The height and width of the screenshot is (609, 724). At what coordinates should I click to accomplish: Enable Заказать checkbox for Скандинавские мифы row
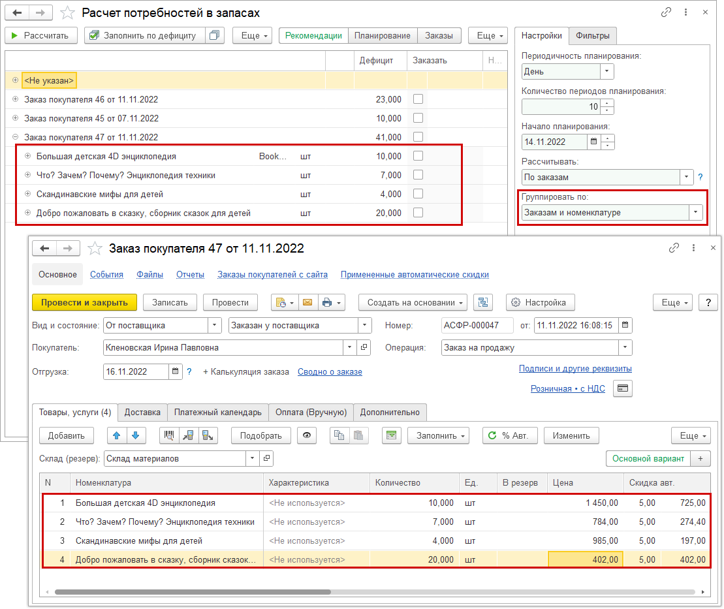coord(418,194)
